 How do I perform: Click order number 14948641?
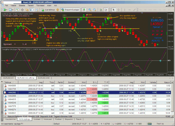[12, 113]
